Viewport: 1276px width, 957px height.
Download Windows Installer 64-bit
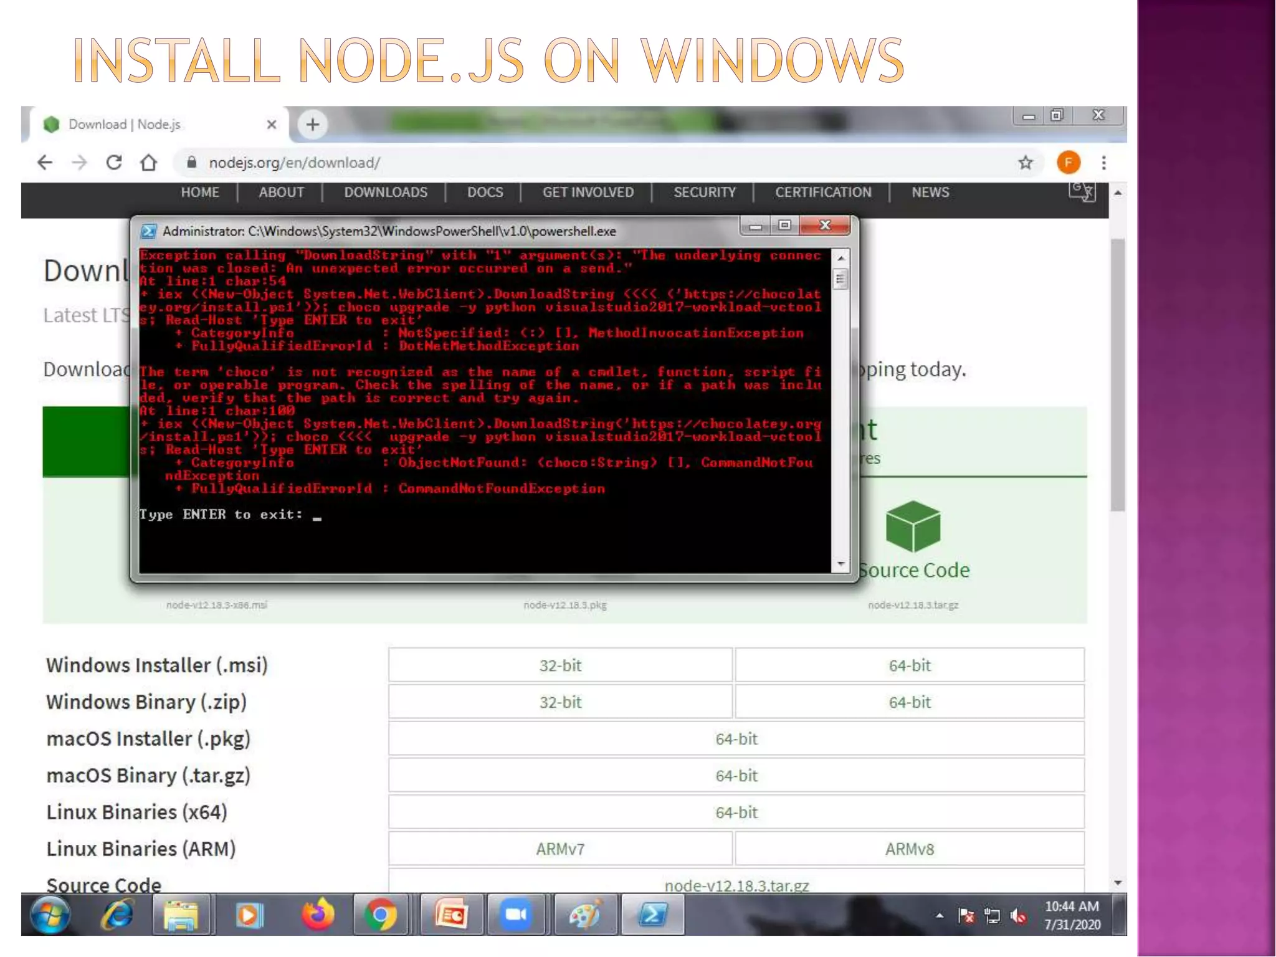pyautogui.click(x=909, y=665)
